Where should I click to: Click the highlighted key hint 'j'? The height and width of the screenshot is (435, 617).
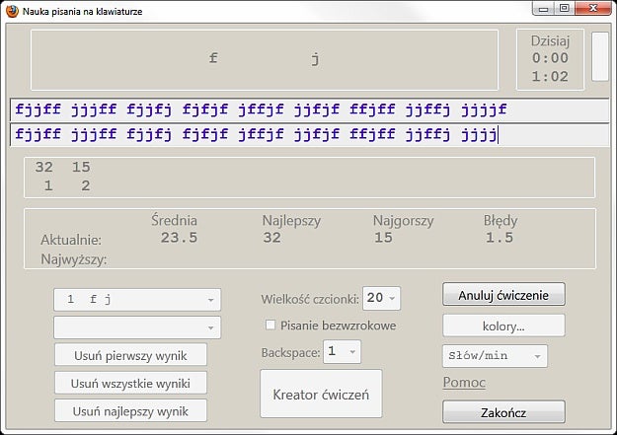tap(315, 59)
